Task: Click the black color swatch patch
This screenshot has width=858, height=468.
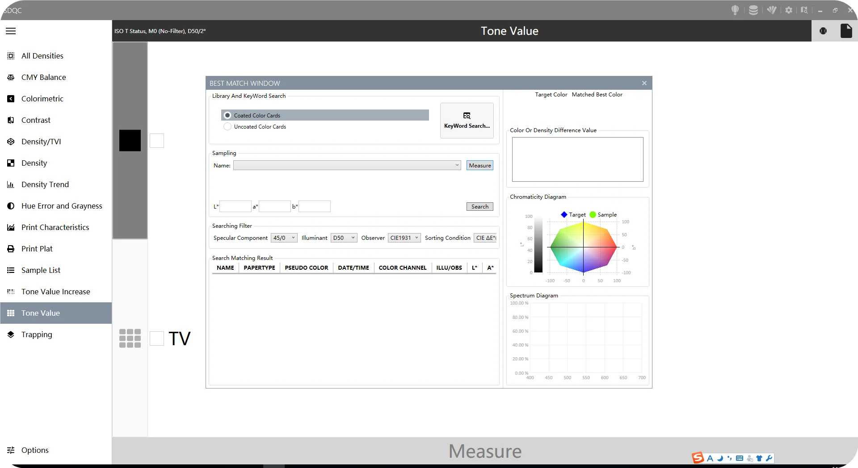Action: coord(130,140)
